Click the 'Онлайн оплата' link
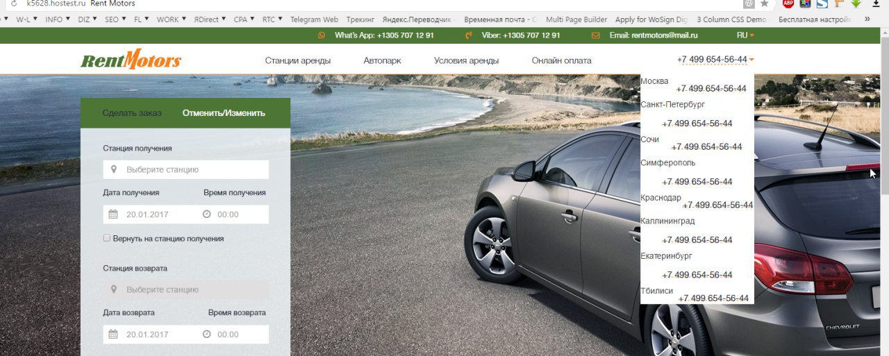The width and height of the screenshot is (889, 356). pos(561,60)
